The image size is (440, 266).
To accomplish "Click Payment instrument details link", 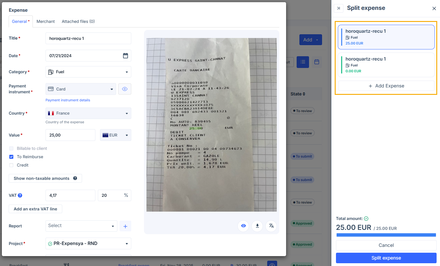I will [68, 100].
